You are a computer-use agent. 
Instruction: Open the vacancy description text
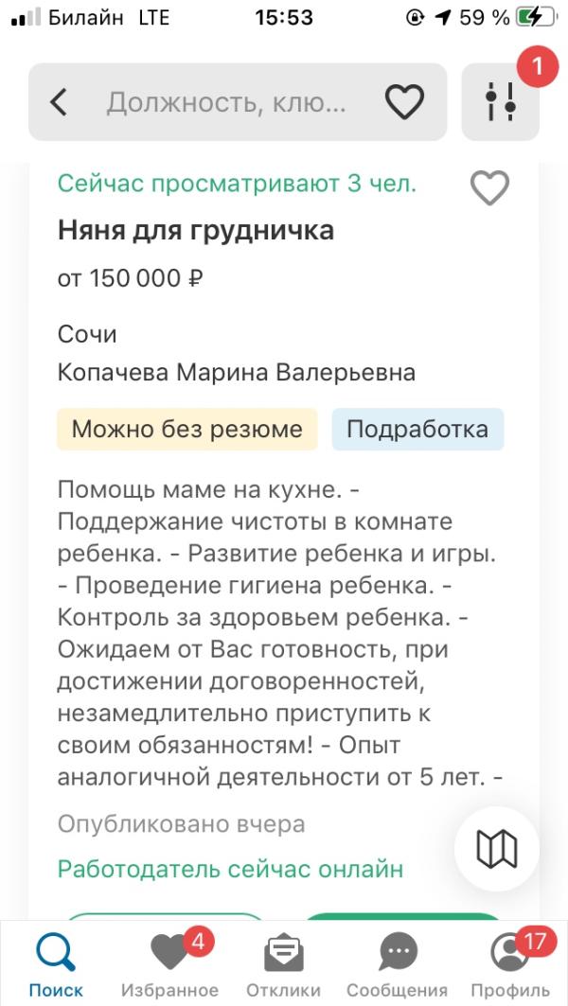click(280, 634)
